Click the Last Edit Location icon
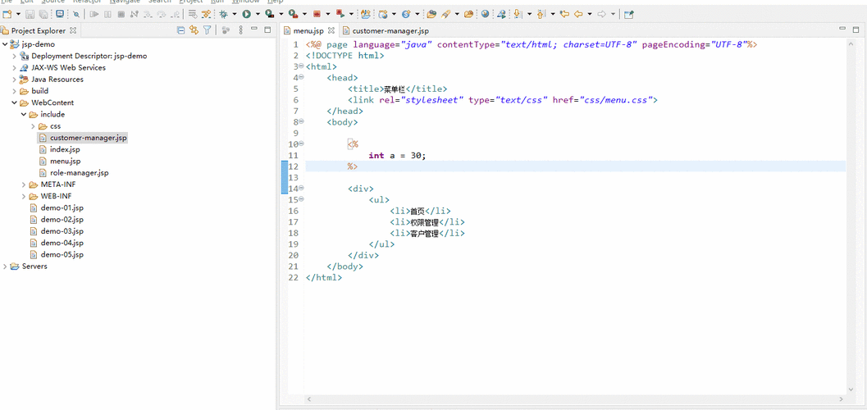This screenshot has height=410, width=867. [x=564, y=14]
